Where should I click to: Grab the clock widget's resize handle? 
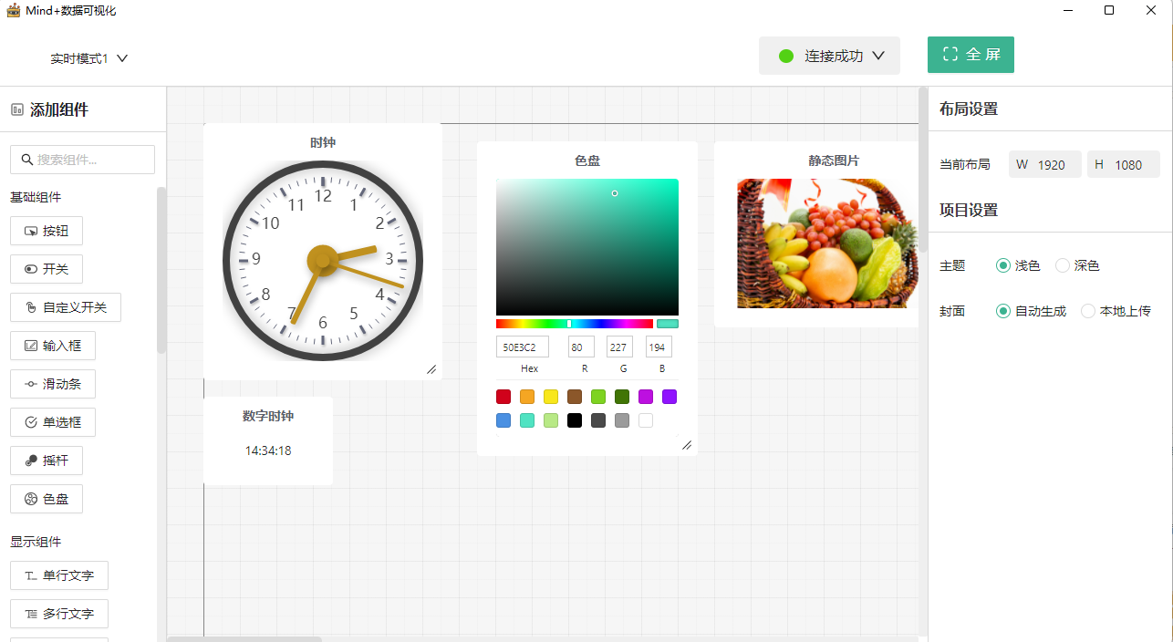tap(431, 368)
